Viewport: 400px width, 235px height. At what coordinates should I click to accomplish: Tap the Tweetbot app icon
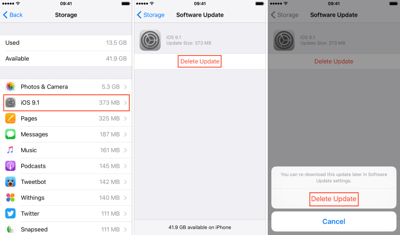coord(10,182)
